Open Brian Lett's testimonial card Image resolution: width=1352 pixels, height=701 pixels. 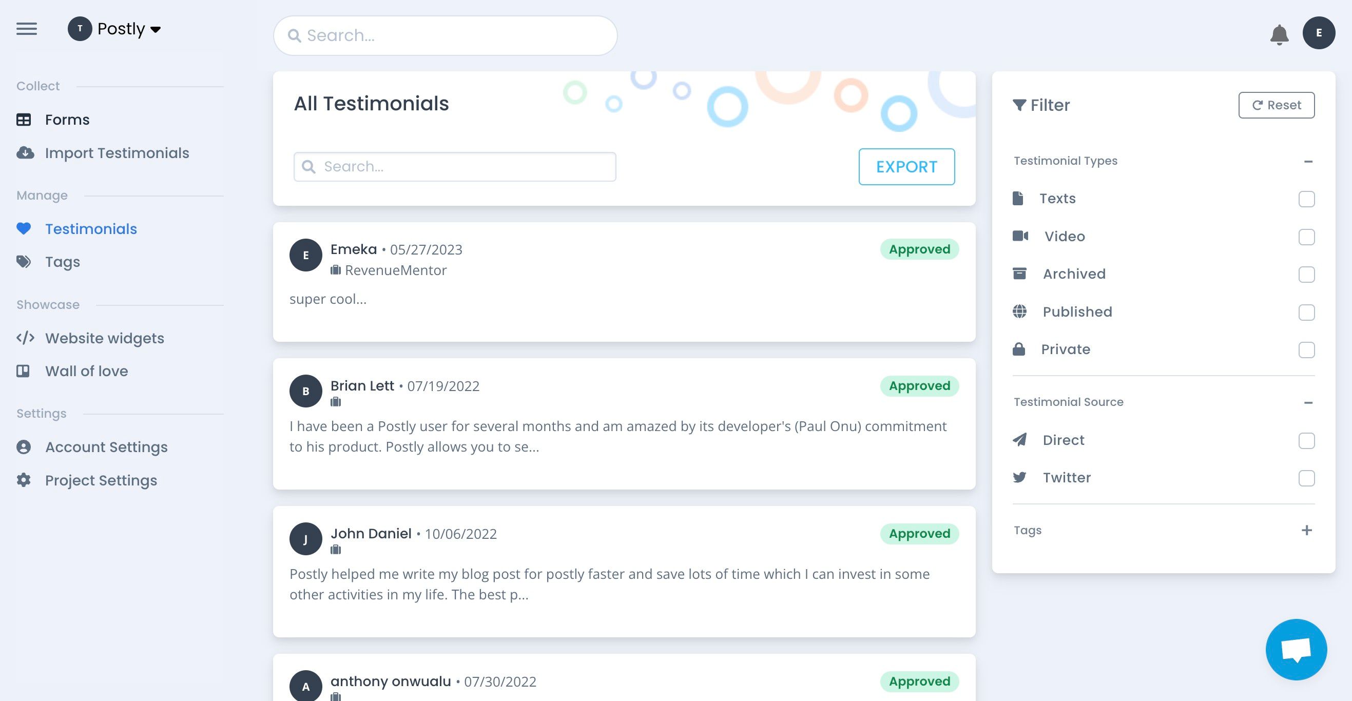624,424
